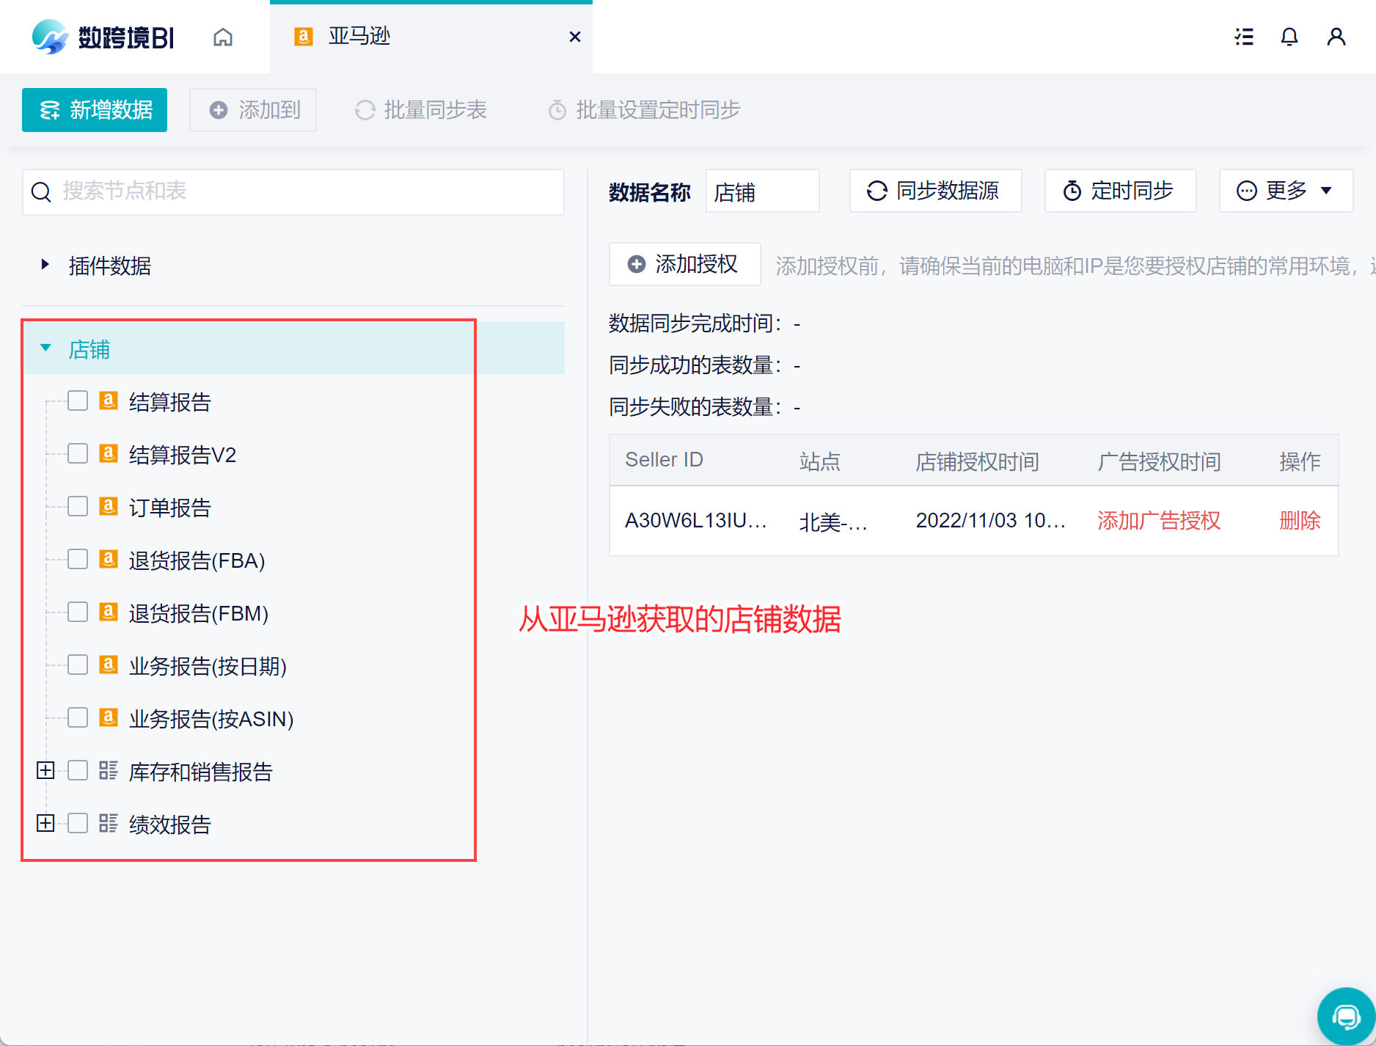1376x1046 pixels.
Task: Click 批量设置定时同步 in the toolbar
Action: pos(644,110)
